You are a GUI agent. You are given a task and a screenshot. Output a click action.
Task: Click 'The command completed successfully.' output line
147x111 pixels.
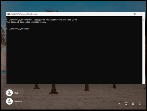click(x=26, y=22)
